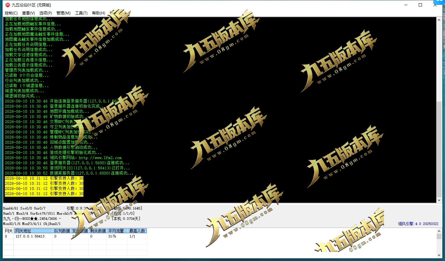Click the log panel's vertical scrollbar thumb

439,149
